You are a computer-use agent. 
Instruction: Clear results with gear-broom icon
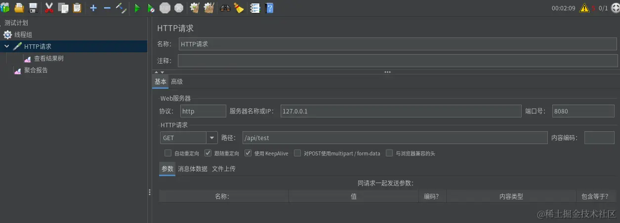coord(195,7)
